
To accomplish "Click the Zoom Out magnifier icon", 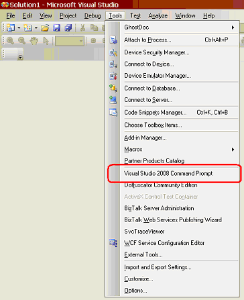I will coord(21,41).
